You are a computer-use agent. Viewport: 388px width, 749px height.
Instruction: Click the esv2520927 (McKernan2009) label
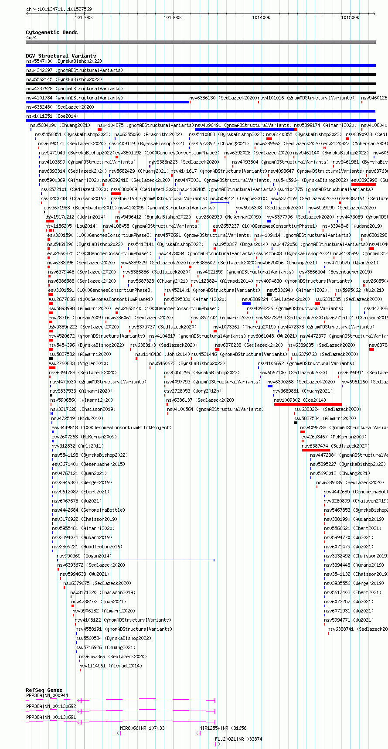[356, 144]
